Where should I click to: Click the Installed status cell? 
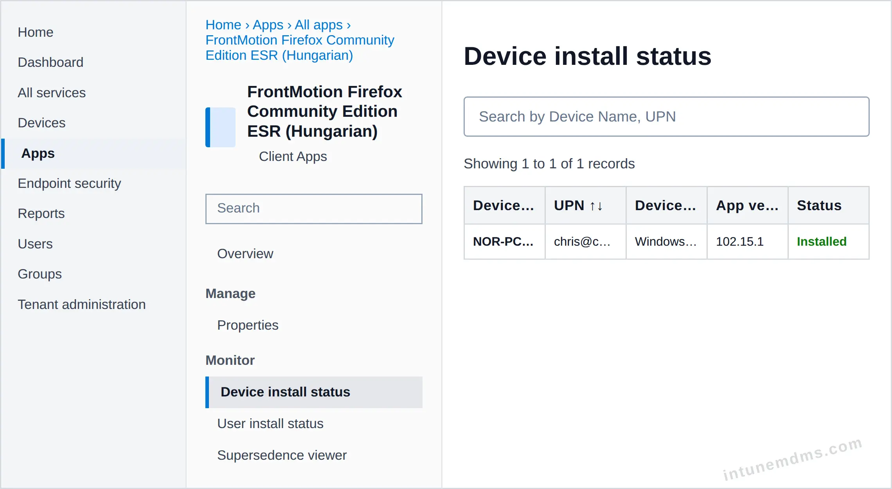pos(828,242)
